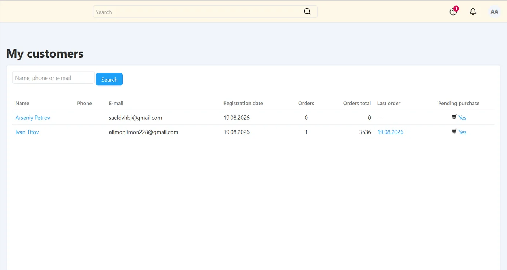507x270 pixels.
Task: Click Yes pending purchase for Ivan Titov
Action: [x=462, y=132]
